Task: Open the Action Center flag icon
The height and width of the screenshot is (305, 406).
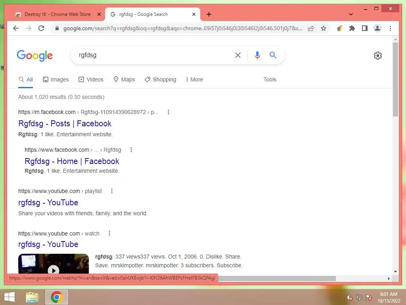Action: coord(369,297)
